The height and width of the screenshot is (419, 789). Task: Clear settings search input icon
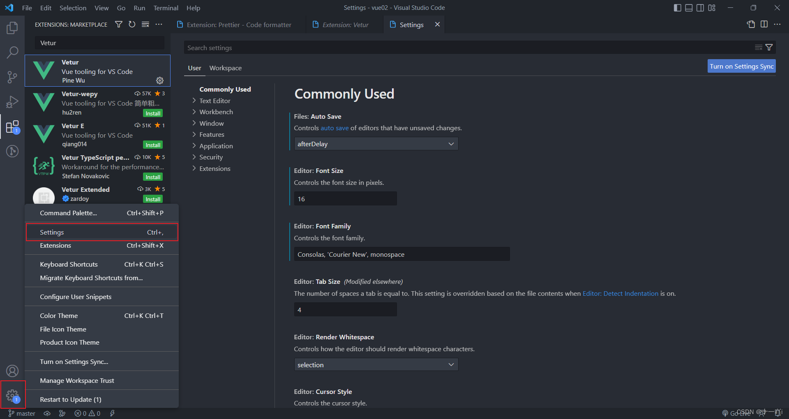pyautogui.click(x=759, y=48)
